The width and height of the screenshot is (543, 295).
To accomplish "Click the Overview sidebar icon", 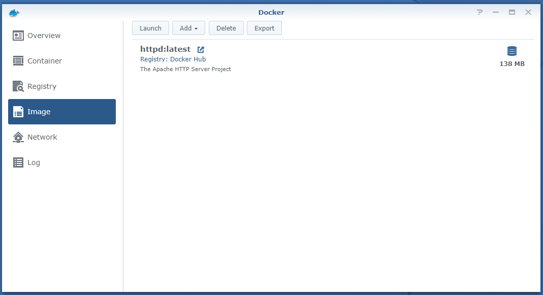I will point(18,36).
